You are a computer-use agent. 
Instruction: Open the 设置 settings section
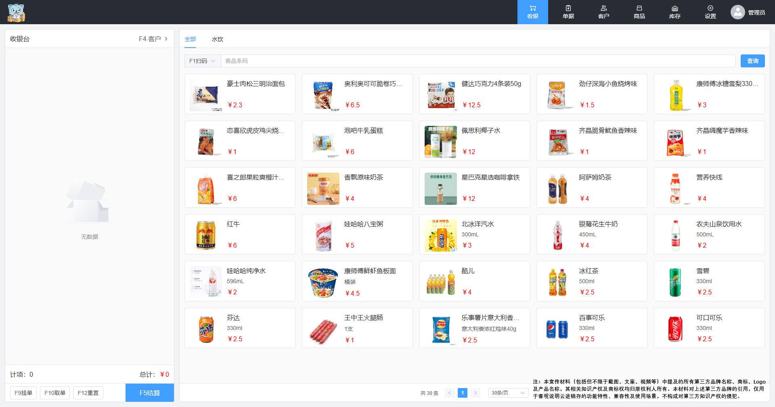pos(710,12)
